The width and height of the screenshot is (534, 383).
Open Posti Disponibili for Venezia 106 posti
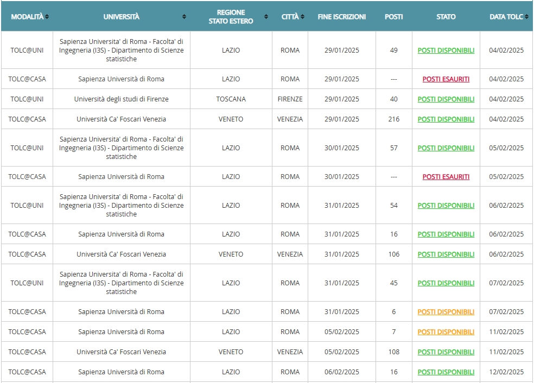[446, 254]
